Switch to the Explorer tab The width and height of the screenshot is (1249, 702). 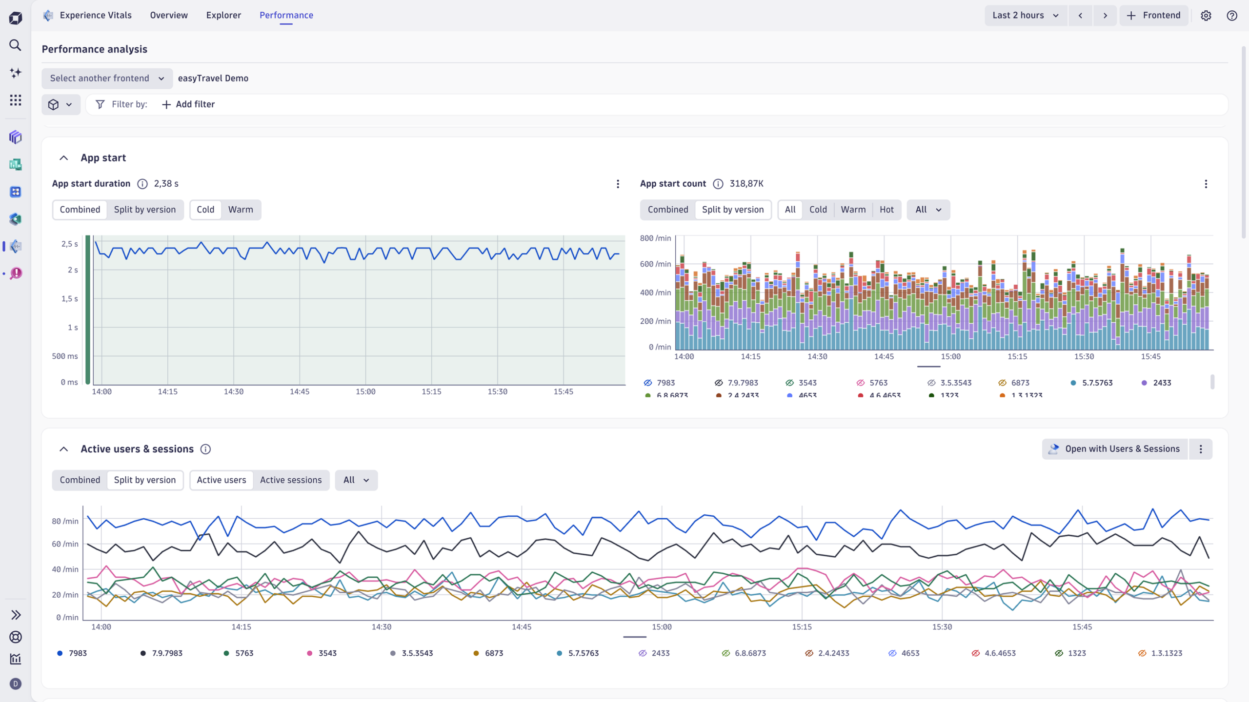click(x=223, y=16)
